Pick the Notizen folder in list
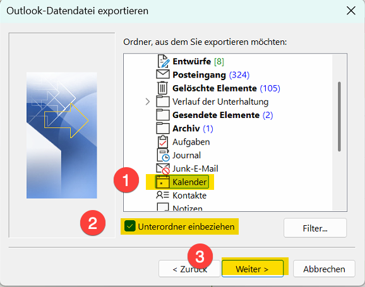The image size is (365, 287). (179, 208)
